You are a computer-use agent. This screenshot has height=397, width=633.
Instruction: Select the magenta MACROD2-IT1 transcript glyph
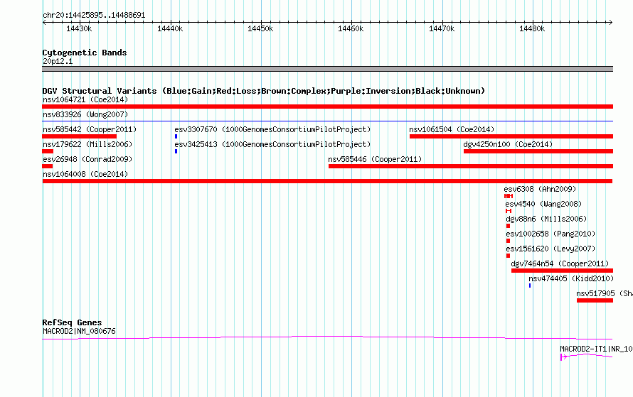point(587,357)
